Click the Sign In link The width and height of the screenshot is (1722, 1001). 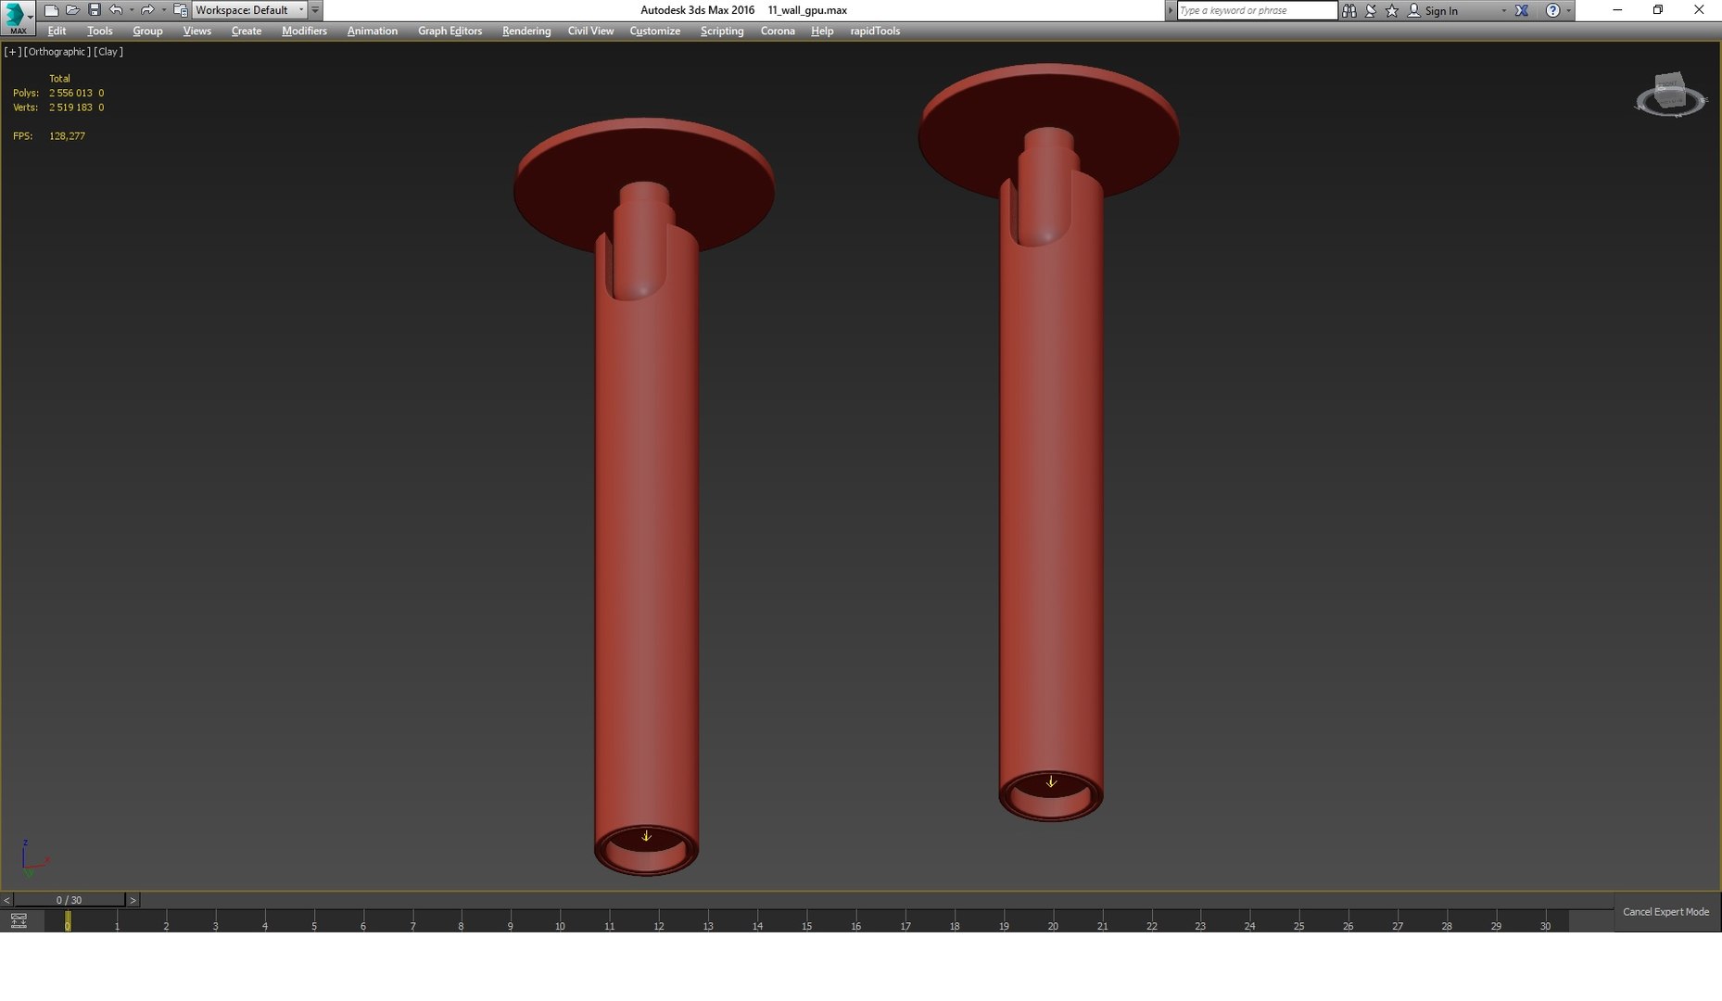(x=1440, y=11)
